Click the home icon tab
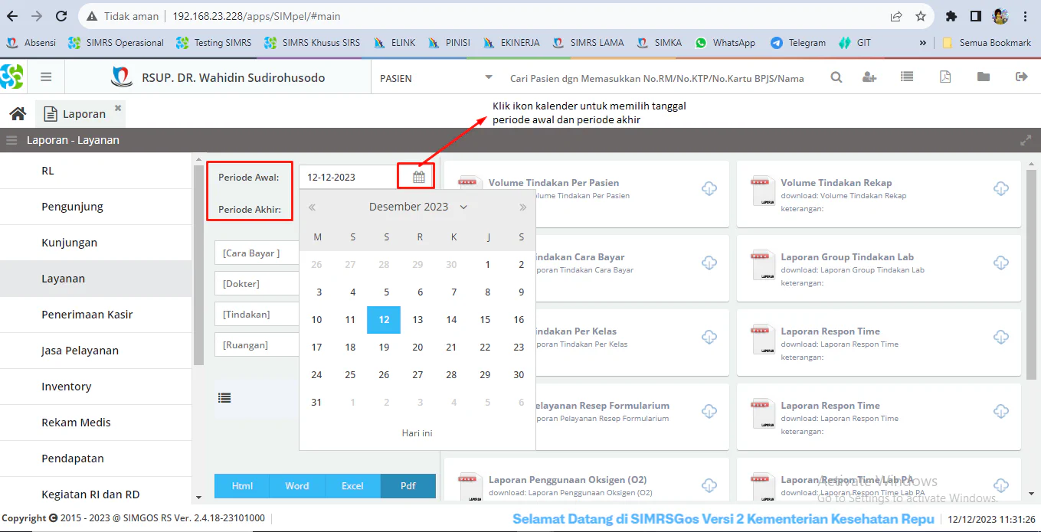The image size is (1041, 532). 18,114
